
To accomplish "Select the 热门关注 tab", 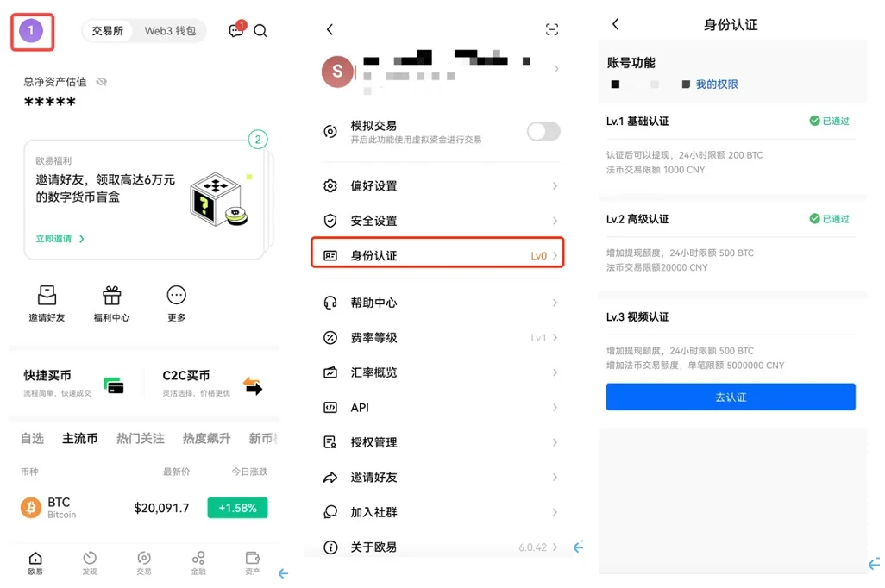I will tap(140, 439).
